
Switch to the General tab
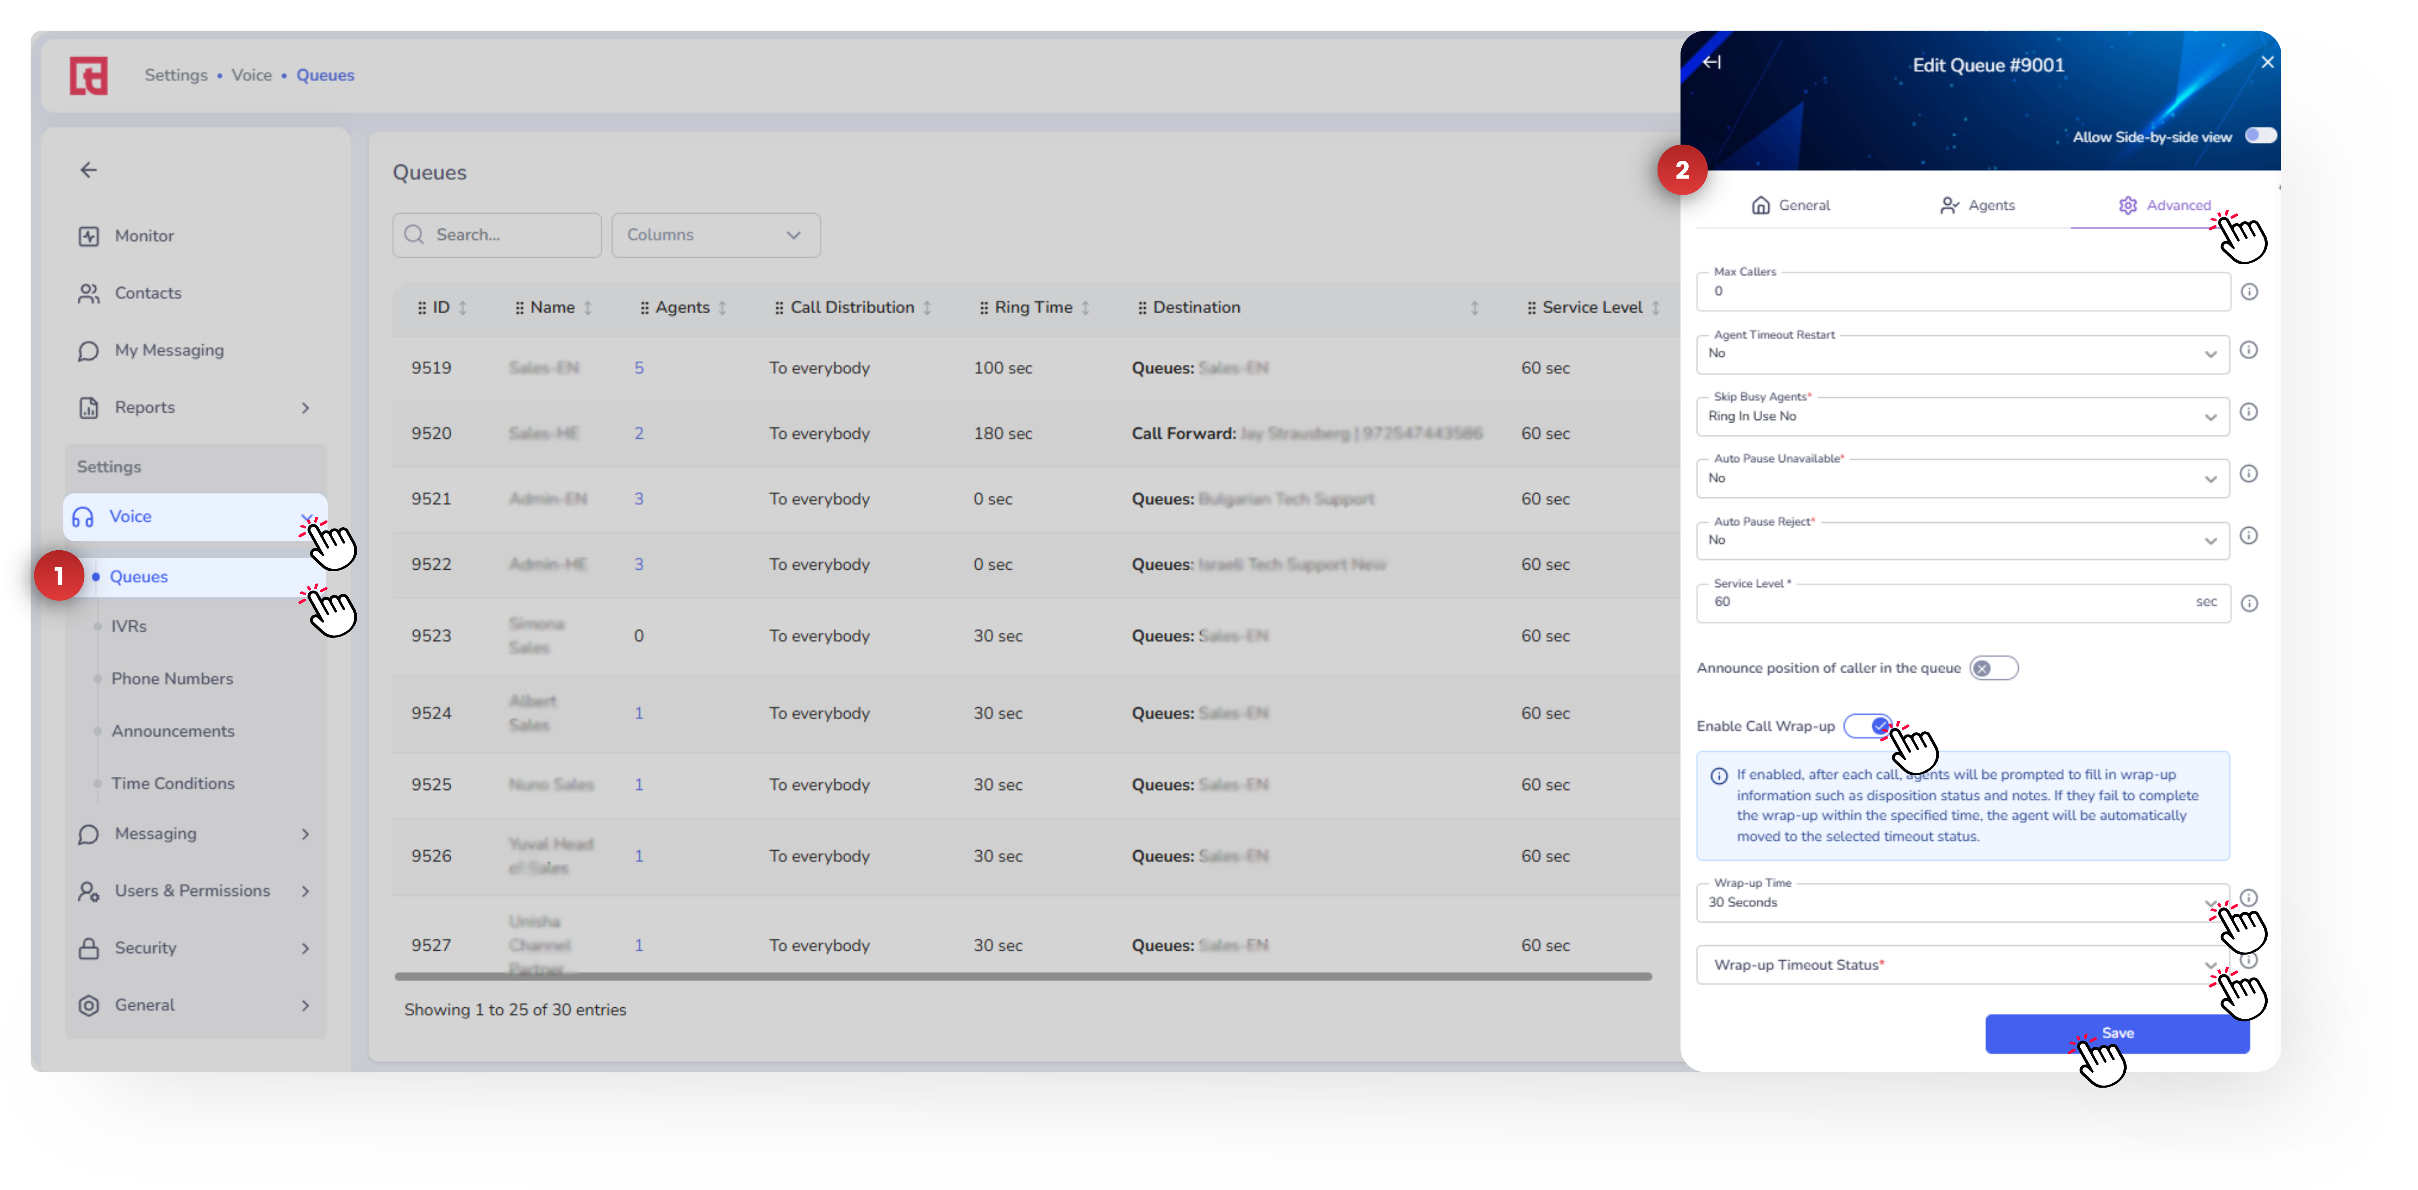[1790, 205]
